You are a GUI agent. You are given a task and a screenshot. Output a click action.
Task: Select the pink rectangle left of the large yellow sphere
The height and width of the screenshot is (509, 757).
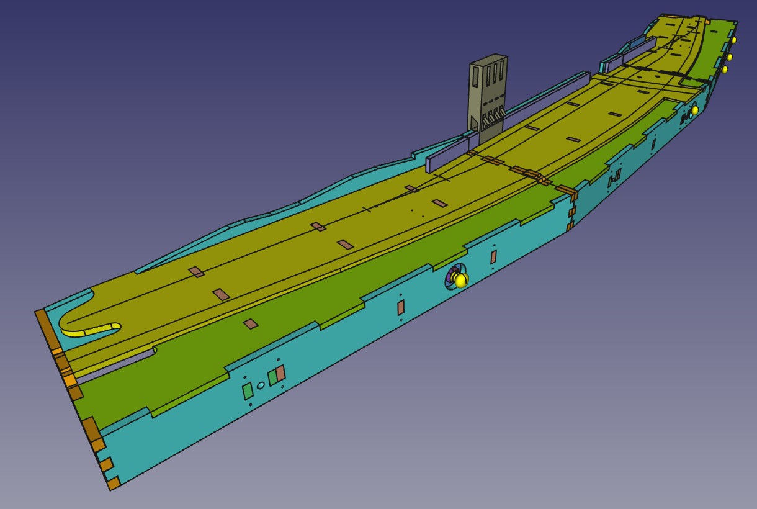pyautogui.click(x=401, y=307)
